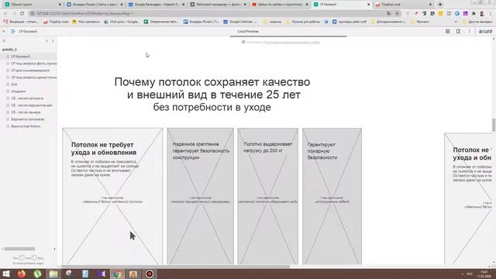Screen dimensions: 496x279
Task: Switch to the 'Подбор слов' browser tab
Action: click(x=403, y=5)
